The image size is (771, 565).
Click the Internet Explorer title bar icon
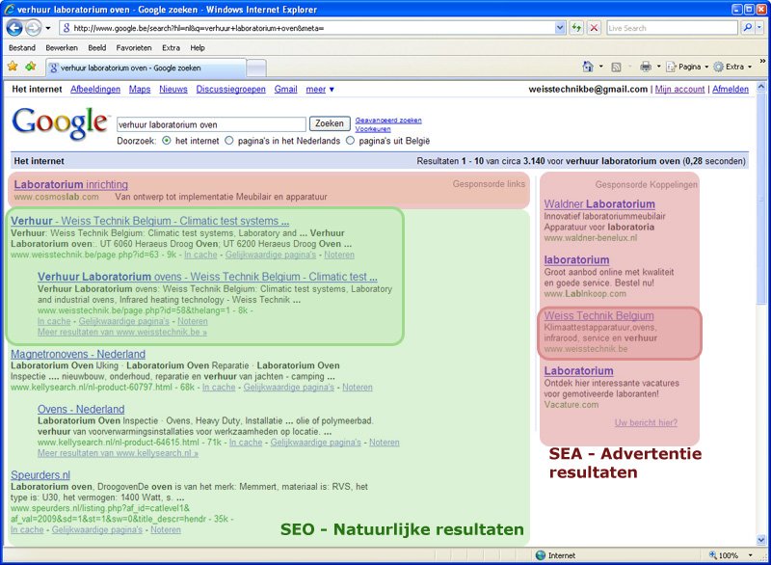tap(10, 9)
